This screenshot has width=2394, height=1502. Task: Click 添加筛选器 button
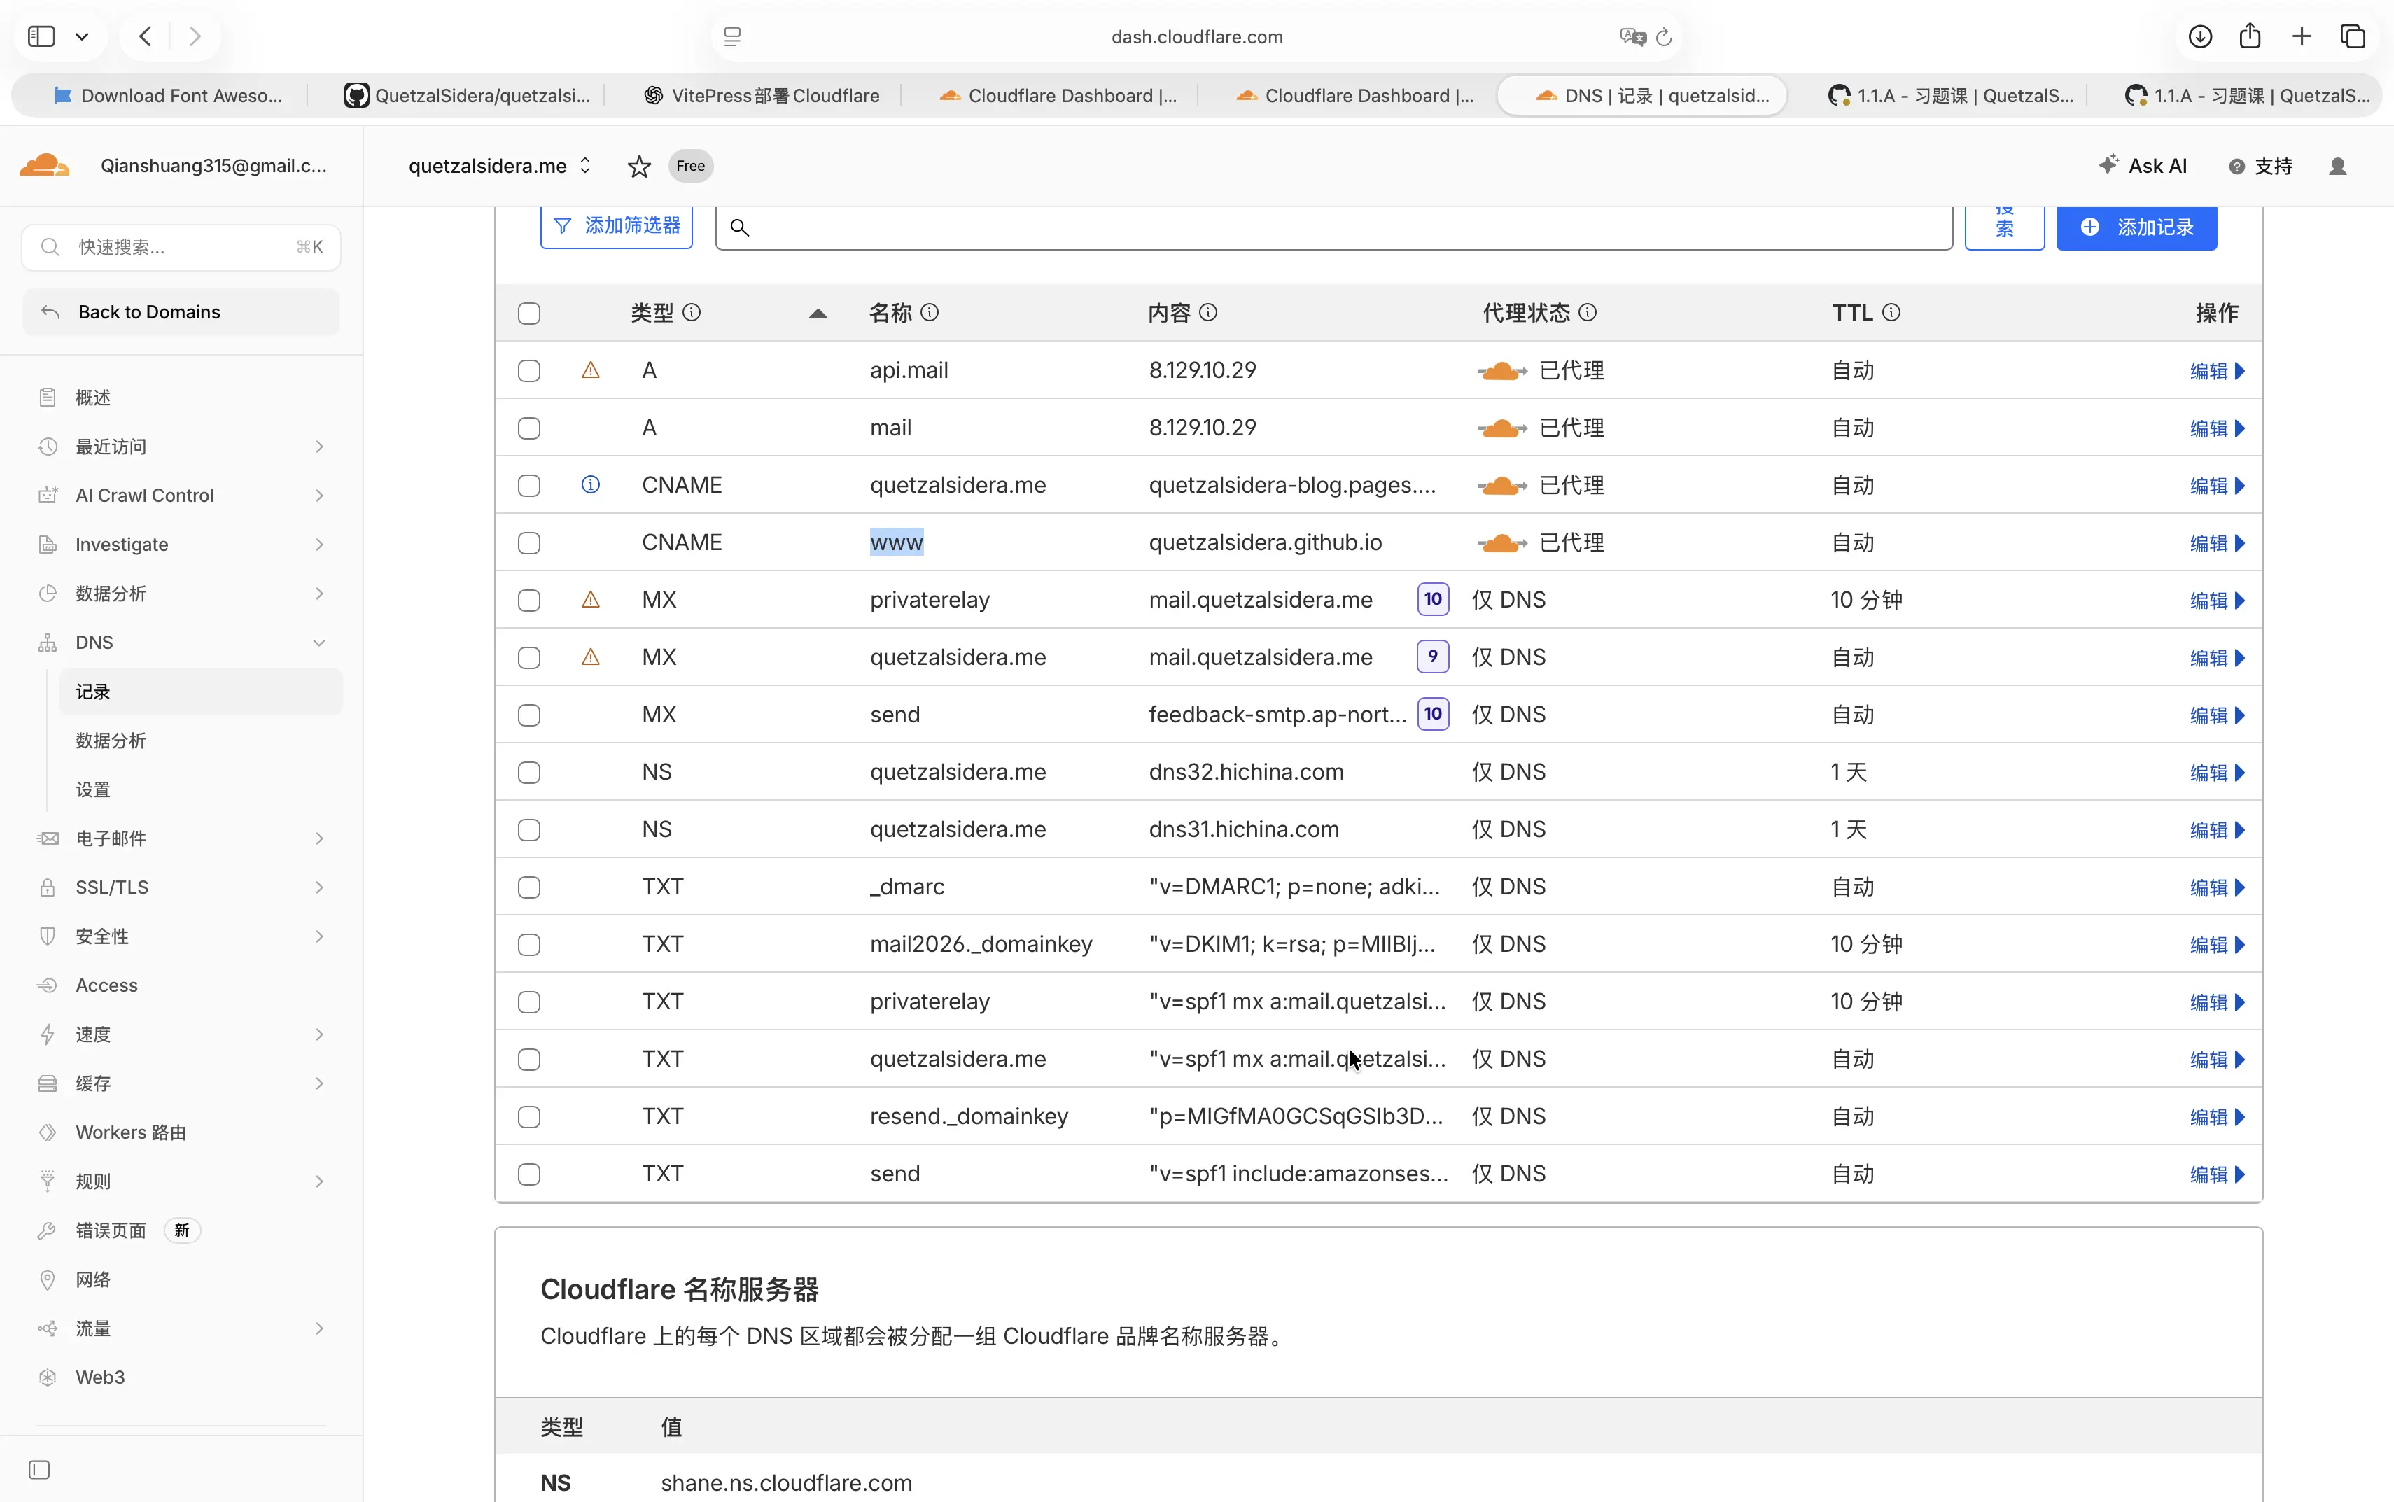(x=616, y=225)
